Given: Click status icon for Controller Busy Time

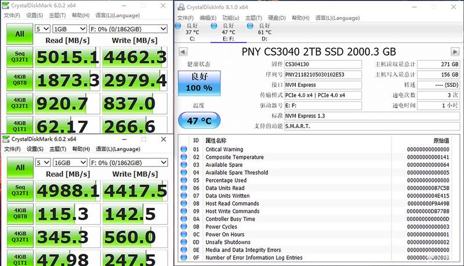Looking at the screenshot, I should click(184, 219).
